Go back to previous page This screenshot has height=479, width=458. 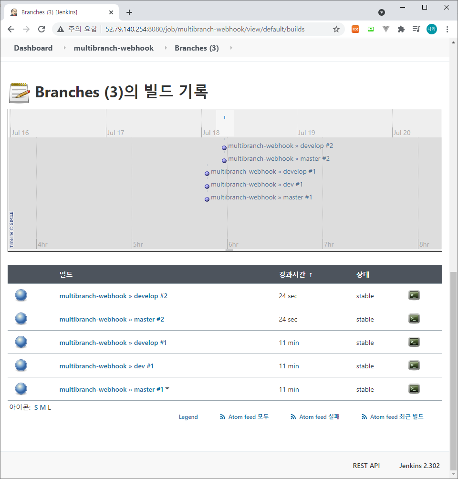click(11, 29)
